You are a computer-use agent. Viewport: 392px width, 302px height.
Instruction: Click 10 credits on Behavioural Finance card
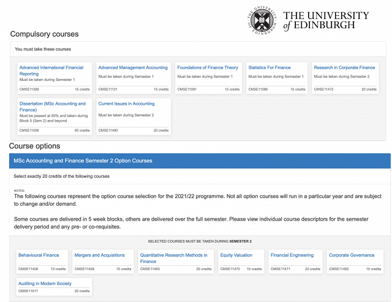[x=58, y=269]
